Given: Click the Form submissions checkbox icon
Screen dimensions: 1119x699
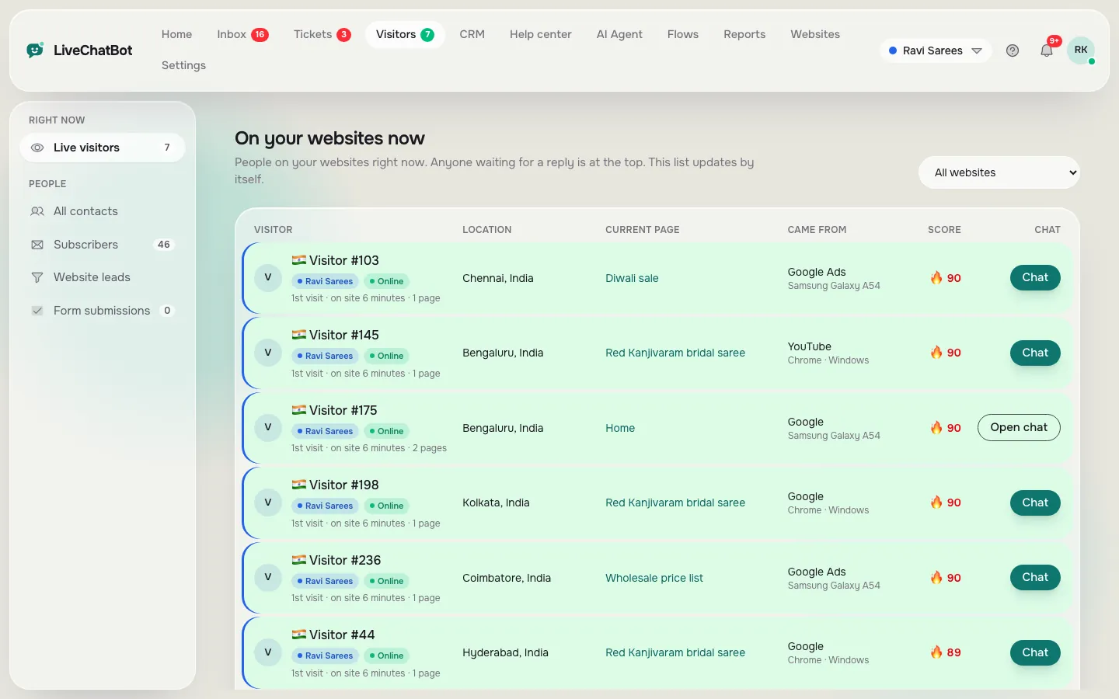Looking at the screenshot, I should coord(37,311).
